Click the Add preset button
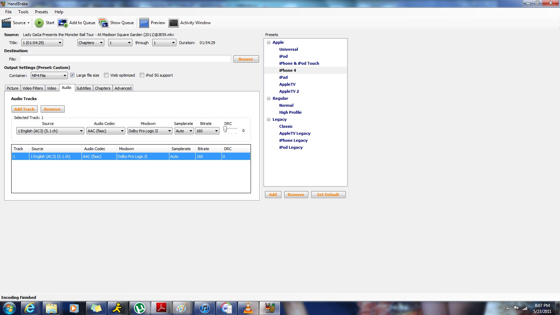 coord(273,195)
